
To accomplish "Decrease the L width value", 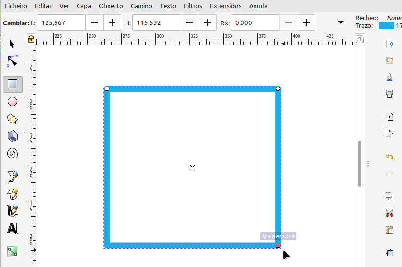I will 94,22.
